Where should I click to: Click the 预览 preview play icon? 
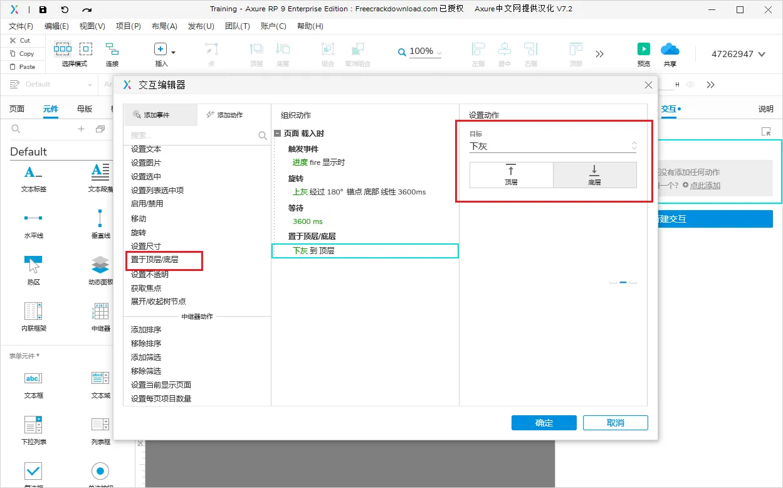tap(644, 49)
